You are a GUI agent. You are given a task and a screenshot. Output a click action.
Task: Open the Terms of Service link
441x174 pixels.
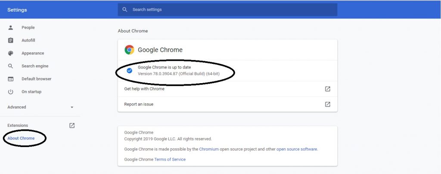[170, 159]
